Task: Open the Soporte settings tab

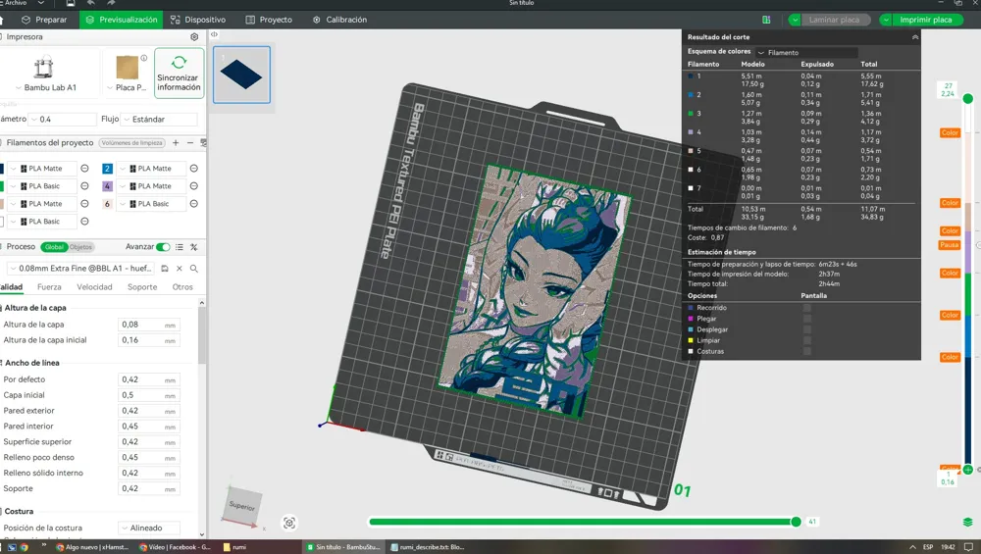Action: click(142, 287)
